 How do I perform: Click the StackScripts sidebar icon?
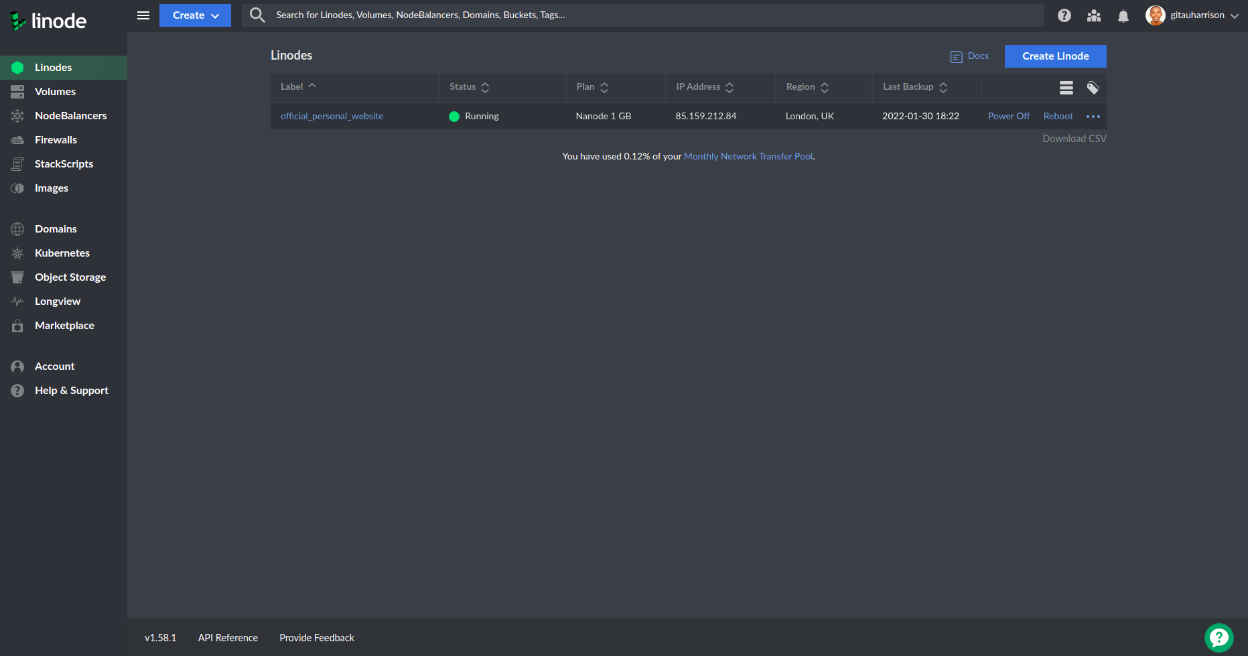click(17, 164)
